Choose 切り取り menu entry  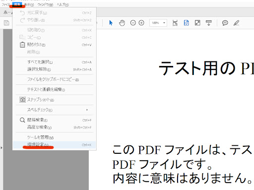click(55, 30)
